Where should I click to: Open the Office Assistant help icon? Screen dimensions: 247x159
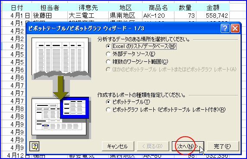[x=35, y=146]
